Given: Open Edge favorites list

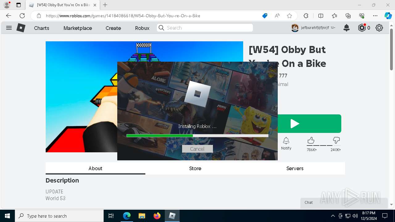Looking at the screenshot, I should pos(335,16).
